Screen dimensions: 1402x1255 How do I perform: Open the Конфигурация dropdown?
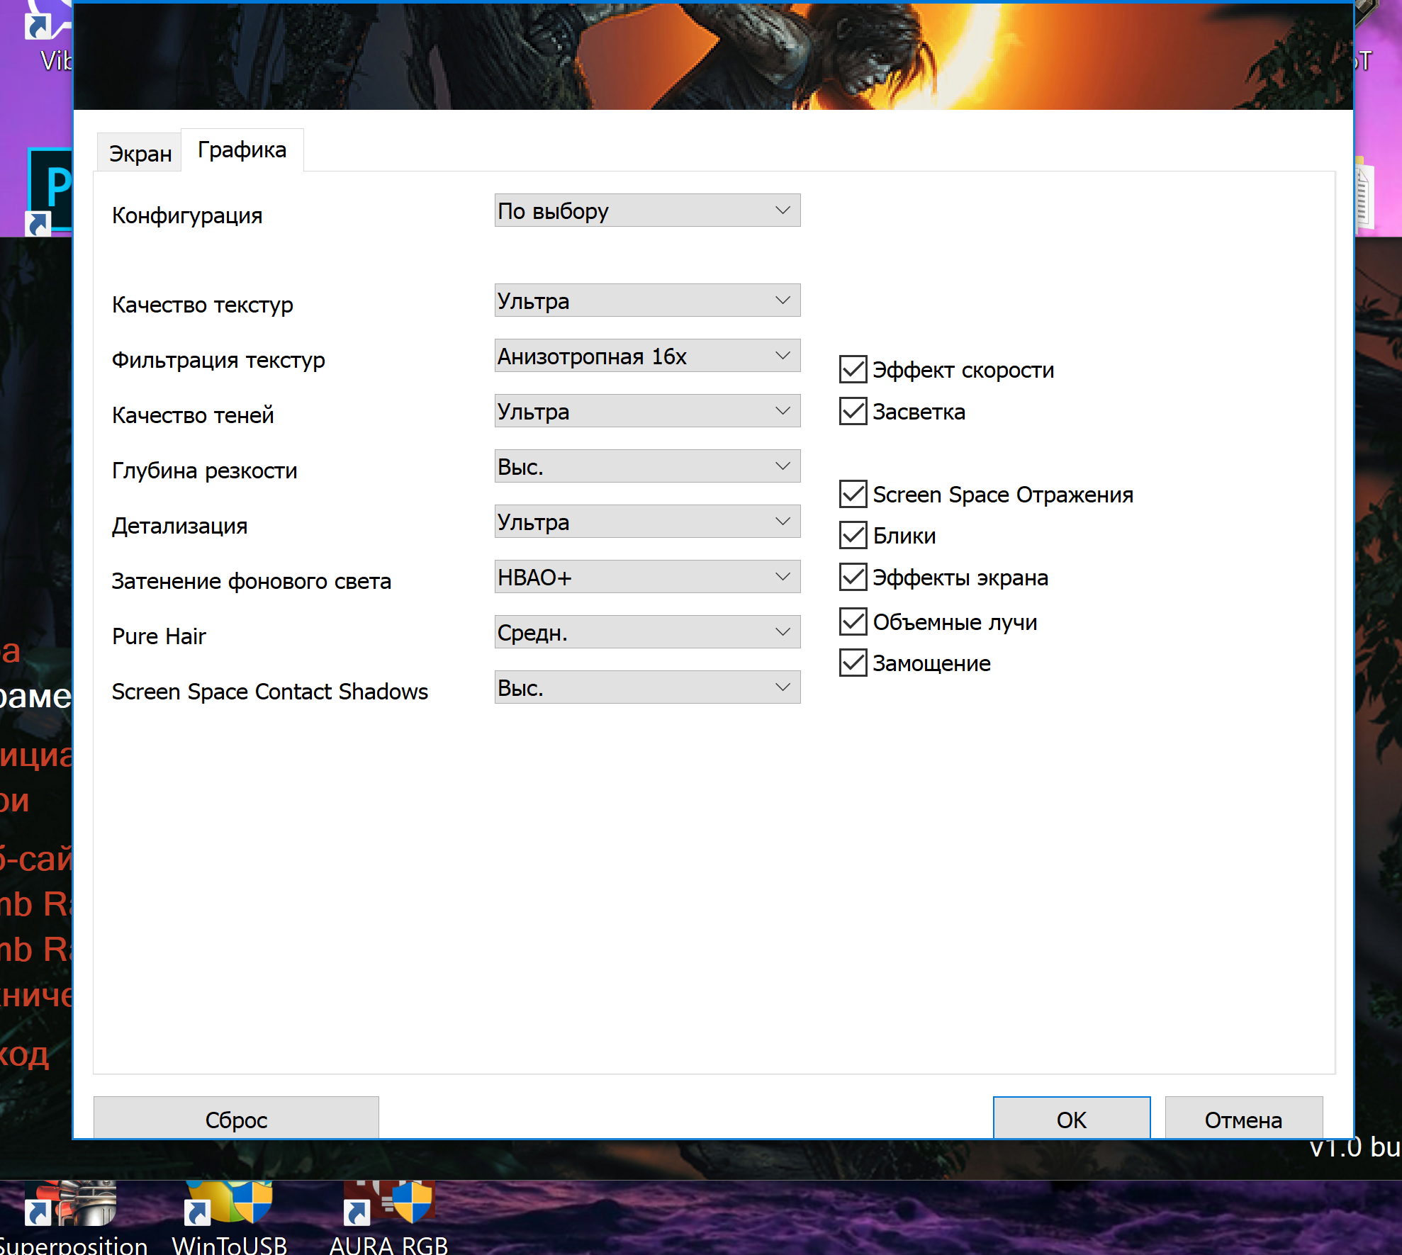[647, 211]
